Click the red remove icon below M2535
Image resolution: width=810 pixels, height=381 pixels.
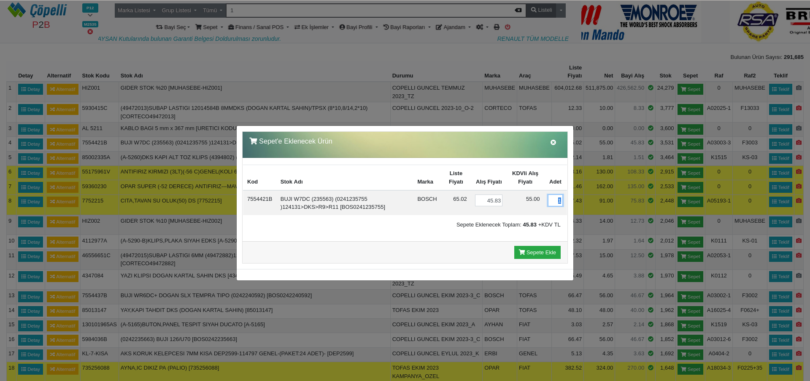click(90, 32)
